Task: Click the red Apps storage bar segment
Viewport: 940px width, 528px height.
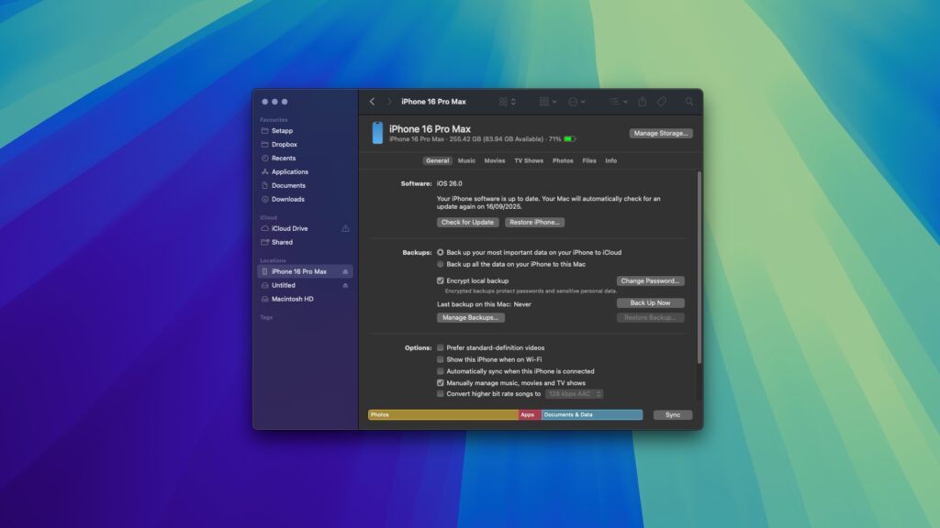Action: click(530, 415)
